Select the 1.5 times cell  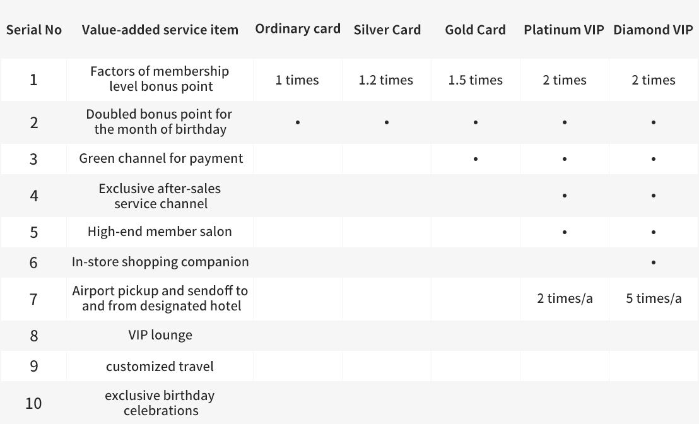tap(475, 80)
